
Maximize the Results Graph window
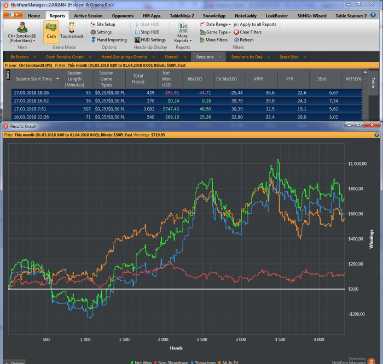(359, 125)
